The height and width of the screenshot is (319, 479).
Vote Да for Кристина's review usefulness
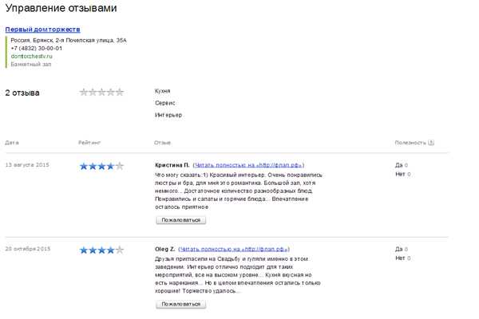click(399, 165)
